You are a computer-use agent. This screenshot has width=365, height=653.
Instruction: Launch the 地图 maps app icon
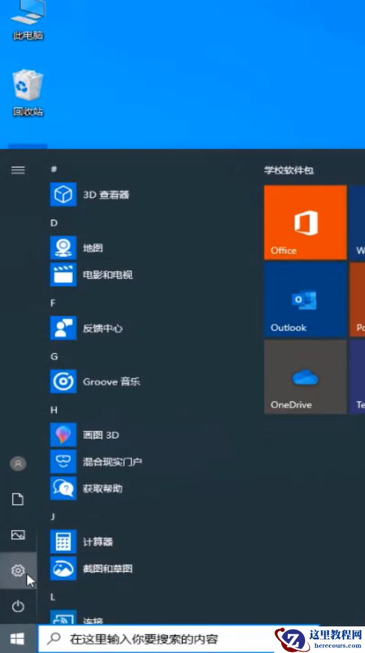[63, 248]
